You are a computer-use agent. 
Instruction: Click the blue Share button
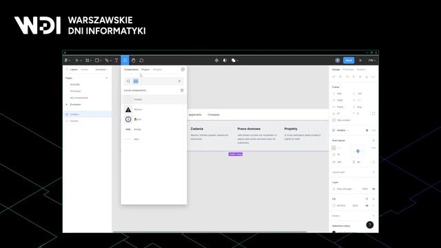tap(349, 61)
